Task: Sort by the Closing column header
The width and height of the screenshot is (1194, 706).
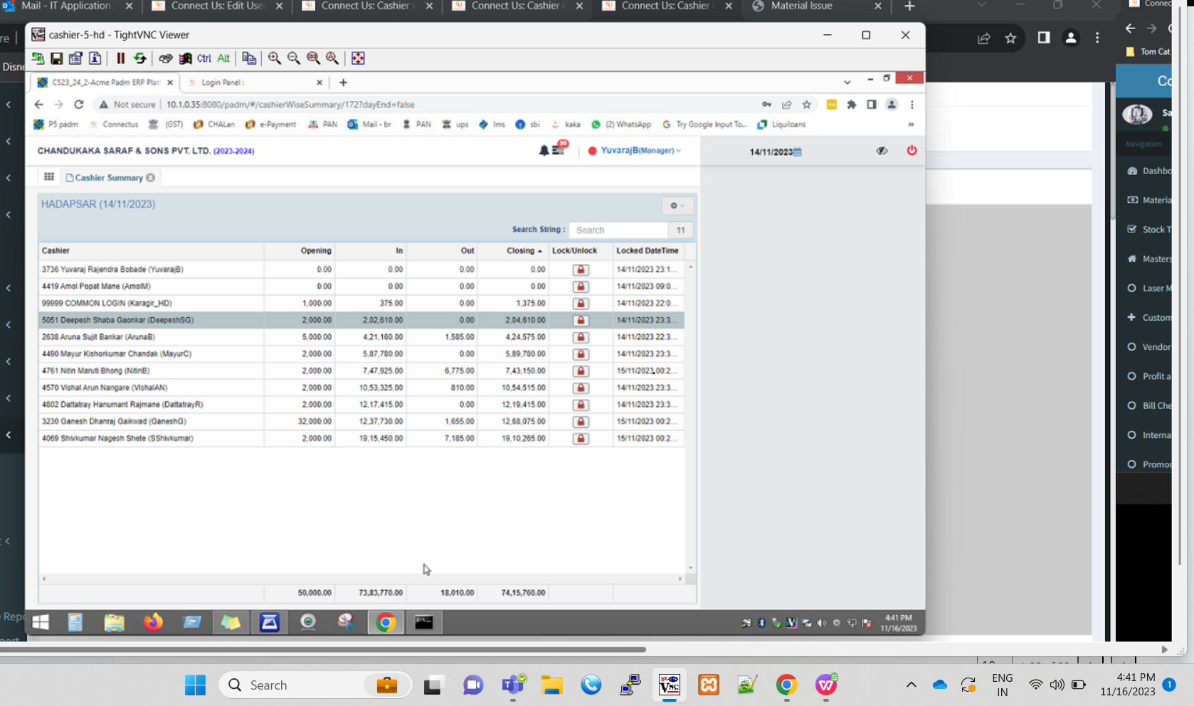Action: tap(524, 251)
